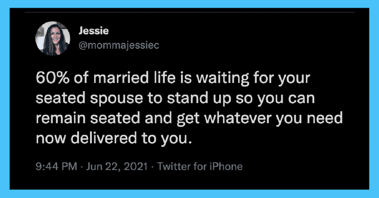Open Jessie's profile picture
The width and height of the screenshot is (379, 198).
point(53,39)
